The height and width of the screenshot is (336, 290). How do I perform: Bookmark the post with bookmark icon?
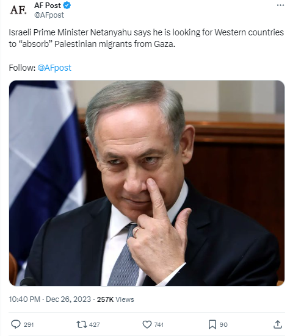point(212,324)
